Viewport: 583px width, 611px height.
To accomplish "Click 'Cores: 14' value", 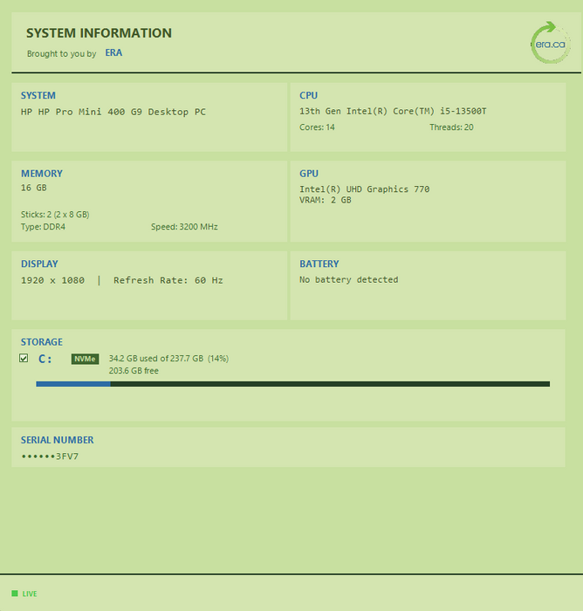I will click(317, 127).
